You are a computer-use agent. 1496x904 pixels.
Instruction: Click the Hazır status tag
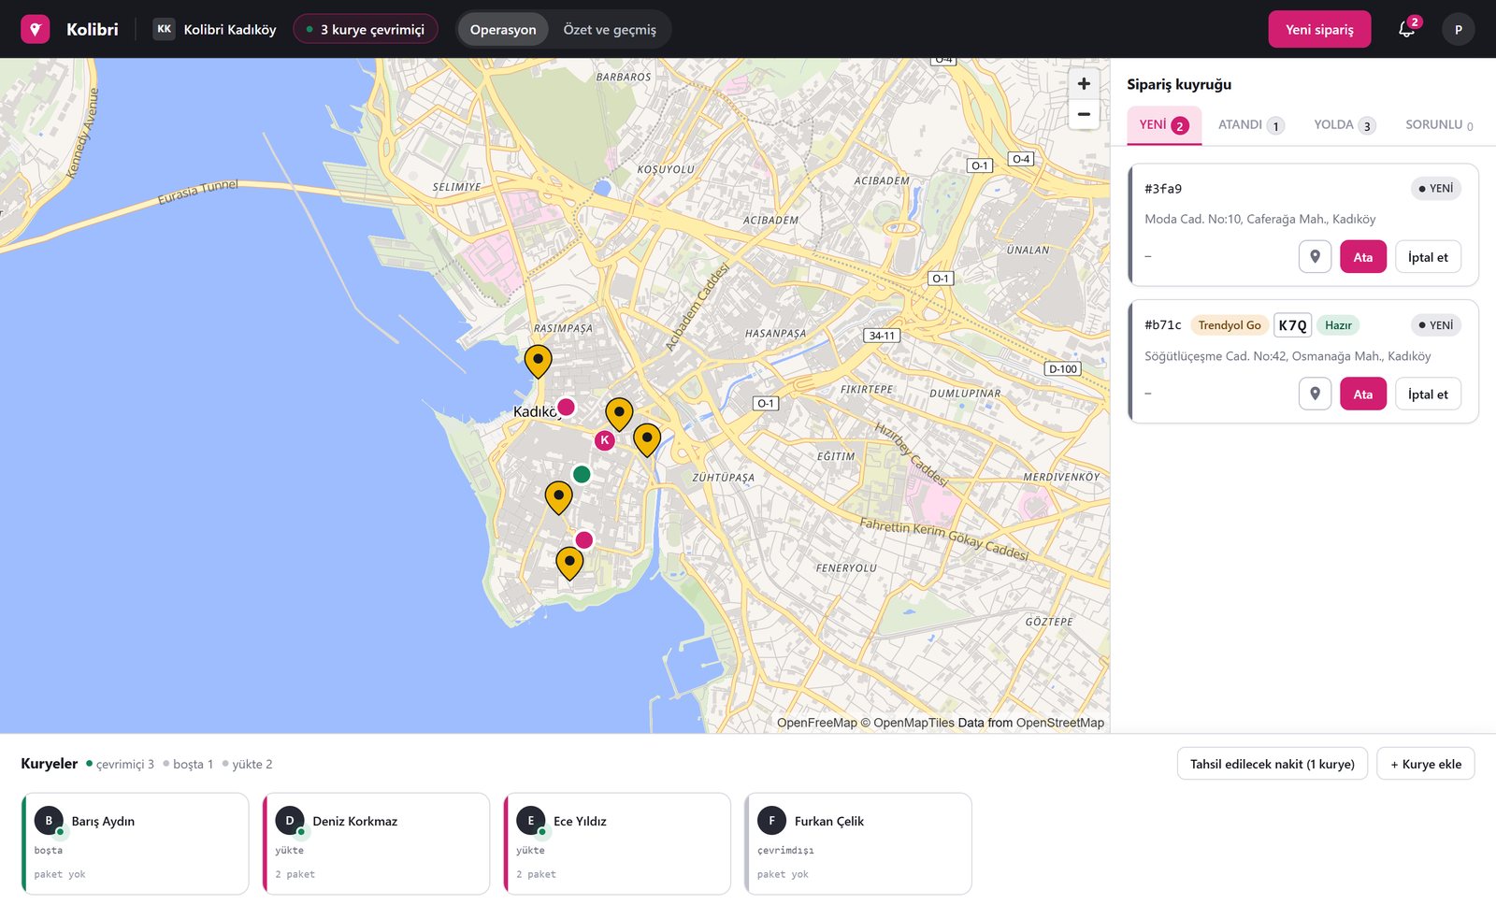[1338, 325]
